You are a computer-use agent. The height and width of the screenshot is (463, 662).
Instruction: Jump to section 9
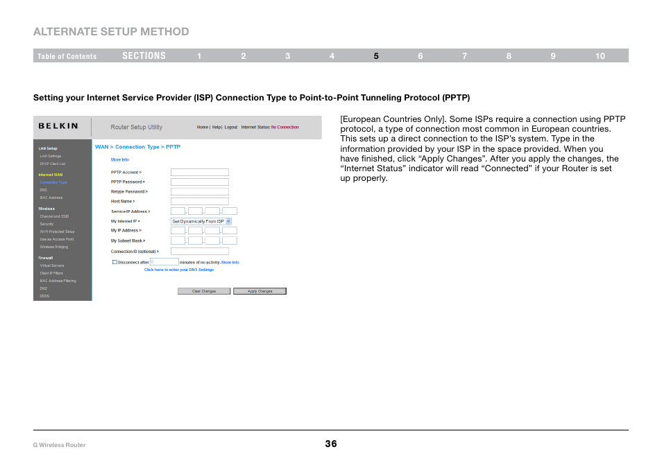click(x=553, y=56)
